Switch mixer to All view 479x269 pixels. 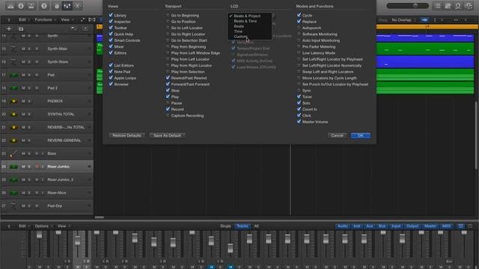256,226
